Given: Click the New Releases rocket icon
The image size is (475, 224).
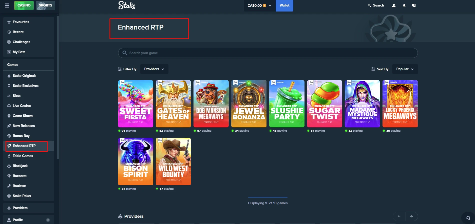Looking at the screenshot, I should point(9,126).
